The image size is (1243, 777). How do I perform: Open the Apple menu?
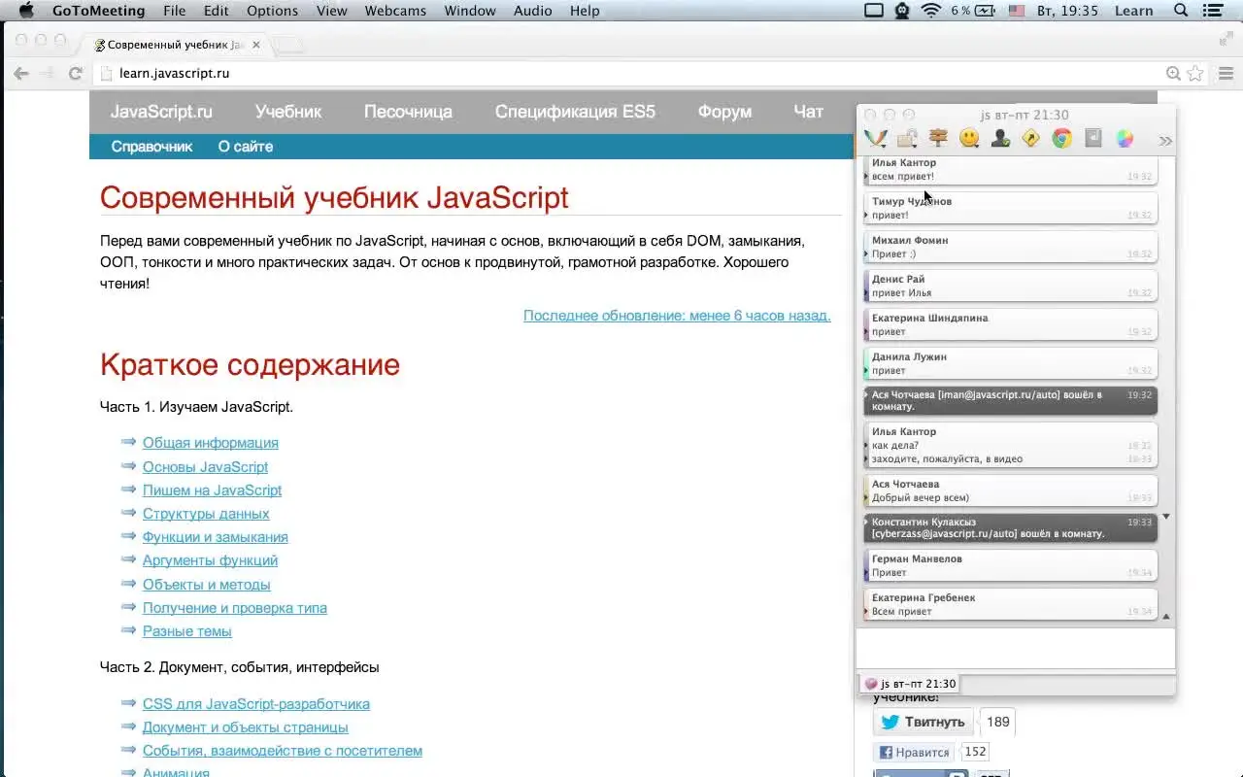(26, 11)
